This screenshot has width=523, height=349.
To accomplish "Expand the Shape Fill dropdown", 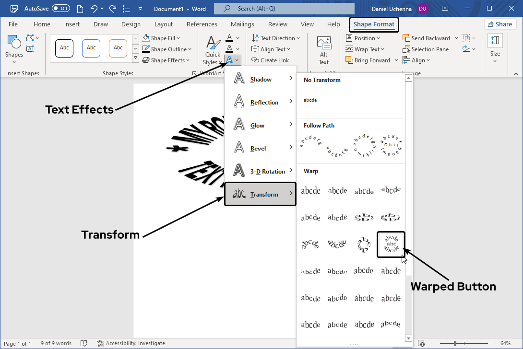I will 162,38.
